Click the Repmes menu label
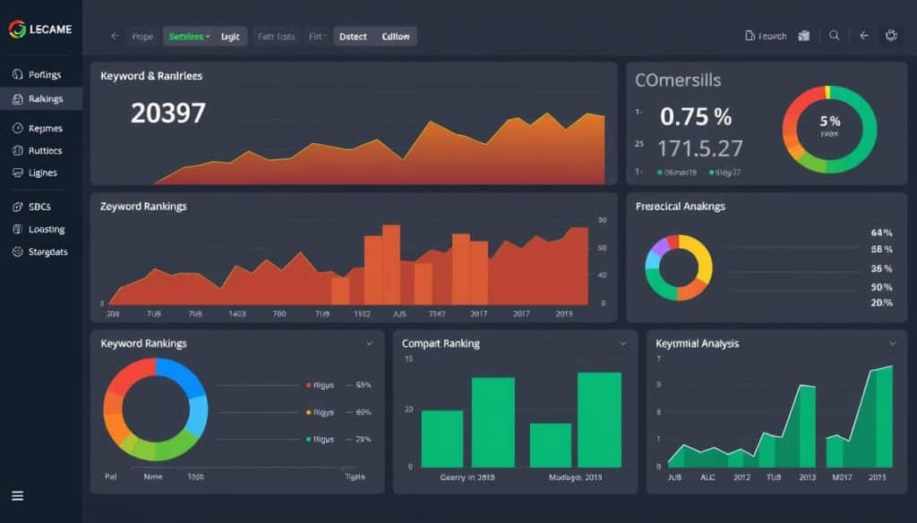 click(x=46, y=129)
